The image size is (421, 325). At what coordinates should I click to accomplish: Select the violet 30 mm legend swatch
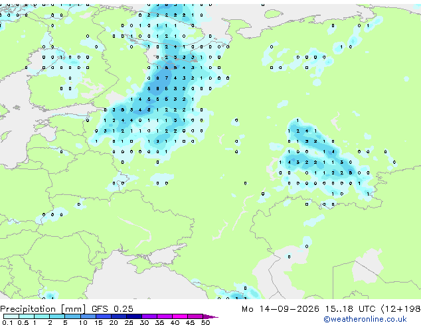coord(149,316)
